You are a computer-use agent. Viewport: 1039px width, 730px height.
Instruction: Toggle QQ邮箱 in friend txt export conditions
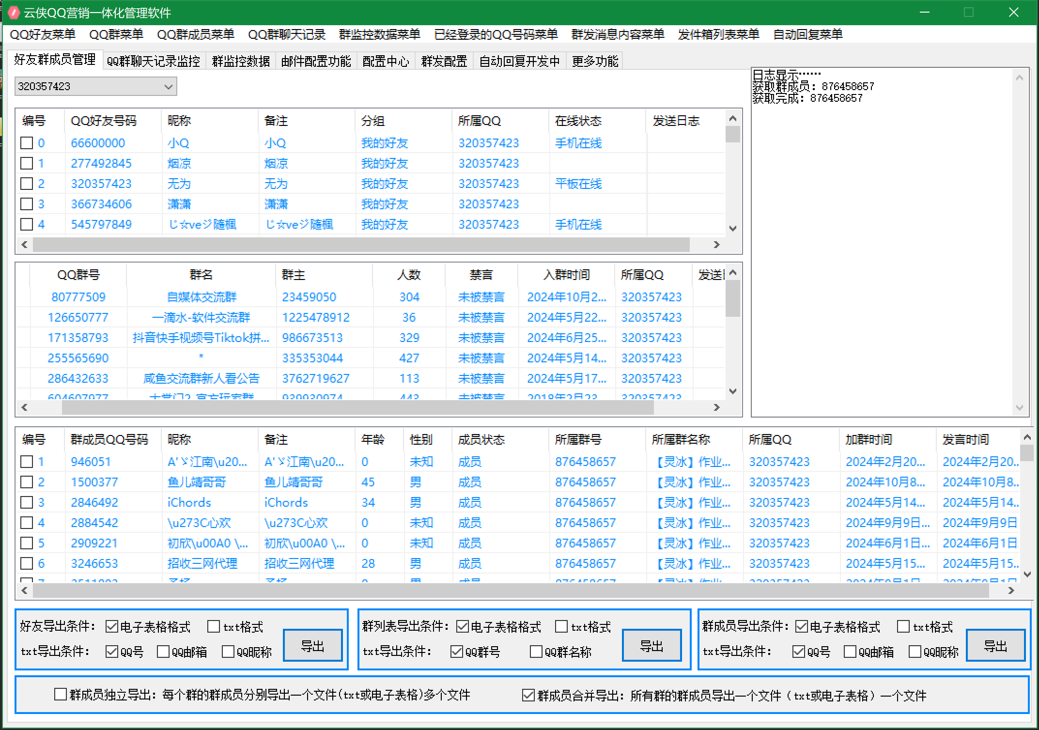pyautogui.click(x=163, y=652)
